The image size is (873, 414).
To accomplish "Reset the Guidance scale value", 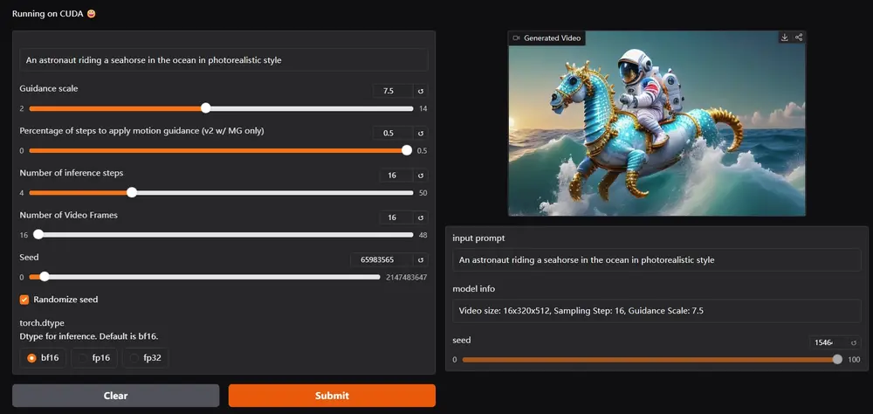I will pyautogui.click(x=421, y=91).
